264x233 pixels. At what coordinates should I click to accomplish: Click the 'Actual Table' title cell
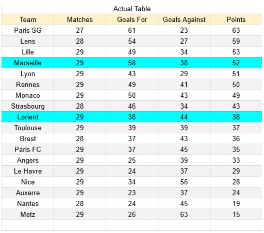pos(132,9)
